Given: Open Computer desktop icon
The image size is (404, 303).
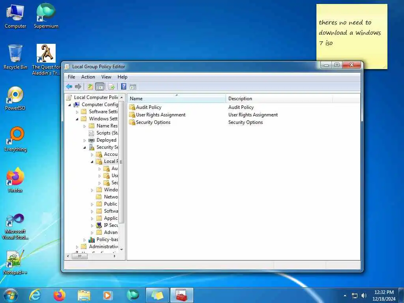Looking at the screenshot, I should click(x=15, y=17).
